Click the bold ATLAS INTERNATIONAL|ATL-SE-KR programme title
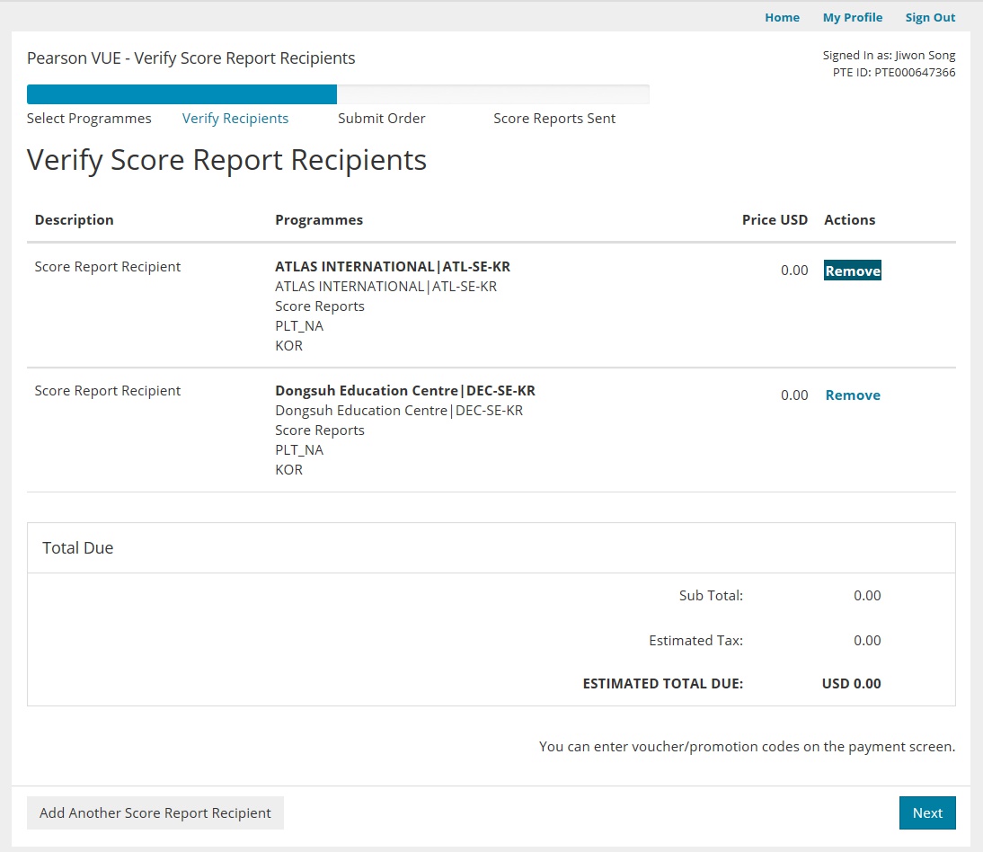 click(x=393, y=266)
